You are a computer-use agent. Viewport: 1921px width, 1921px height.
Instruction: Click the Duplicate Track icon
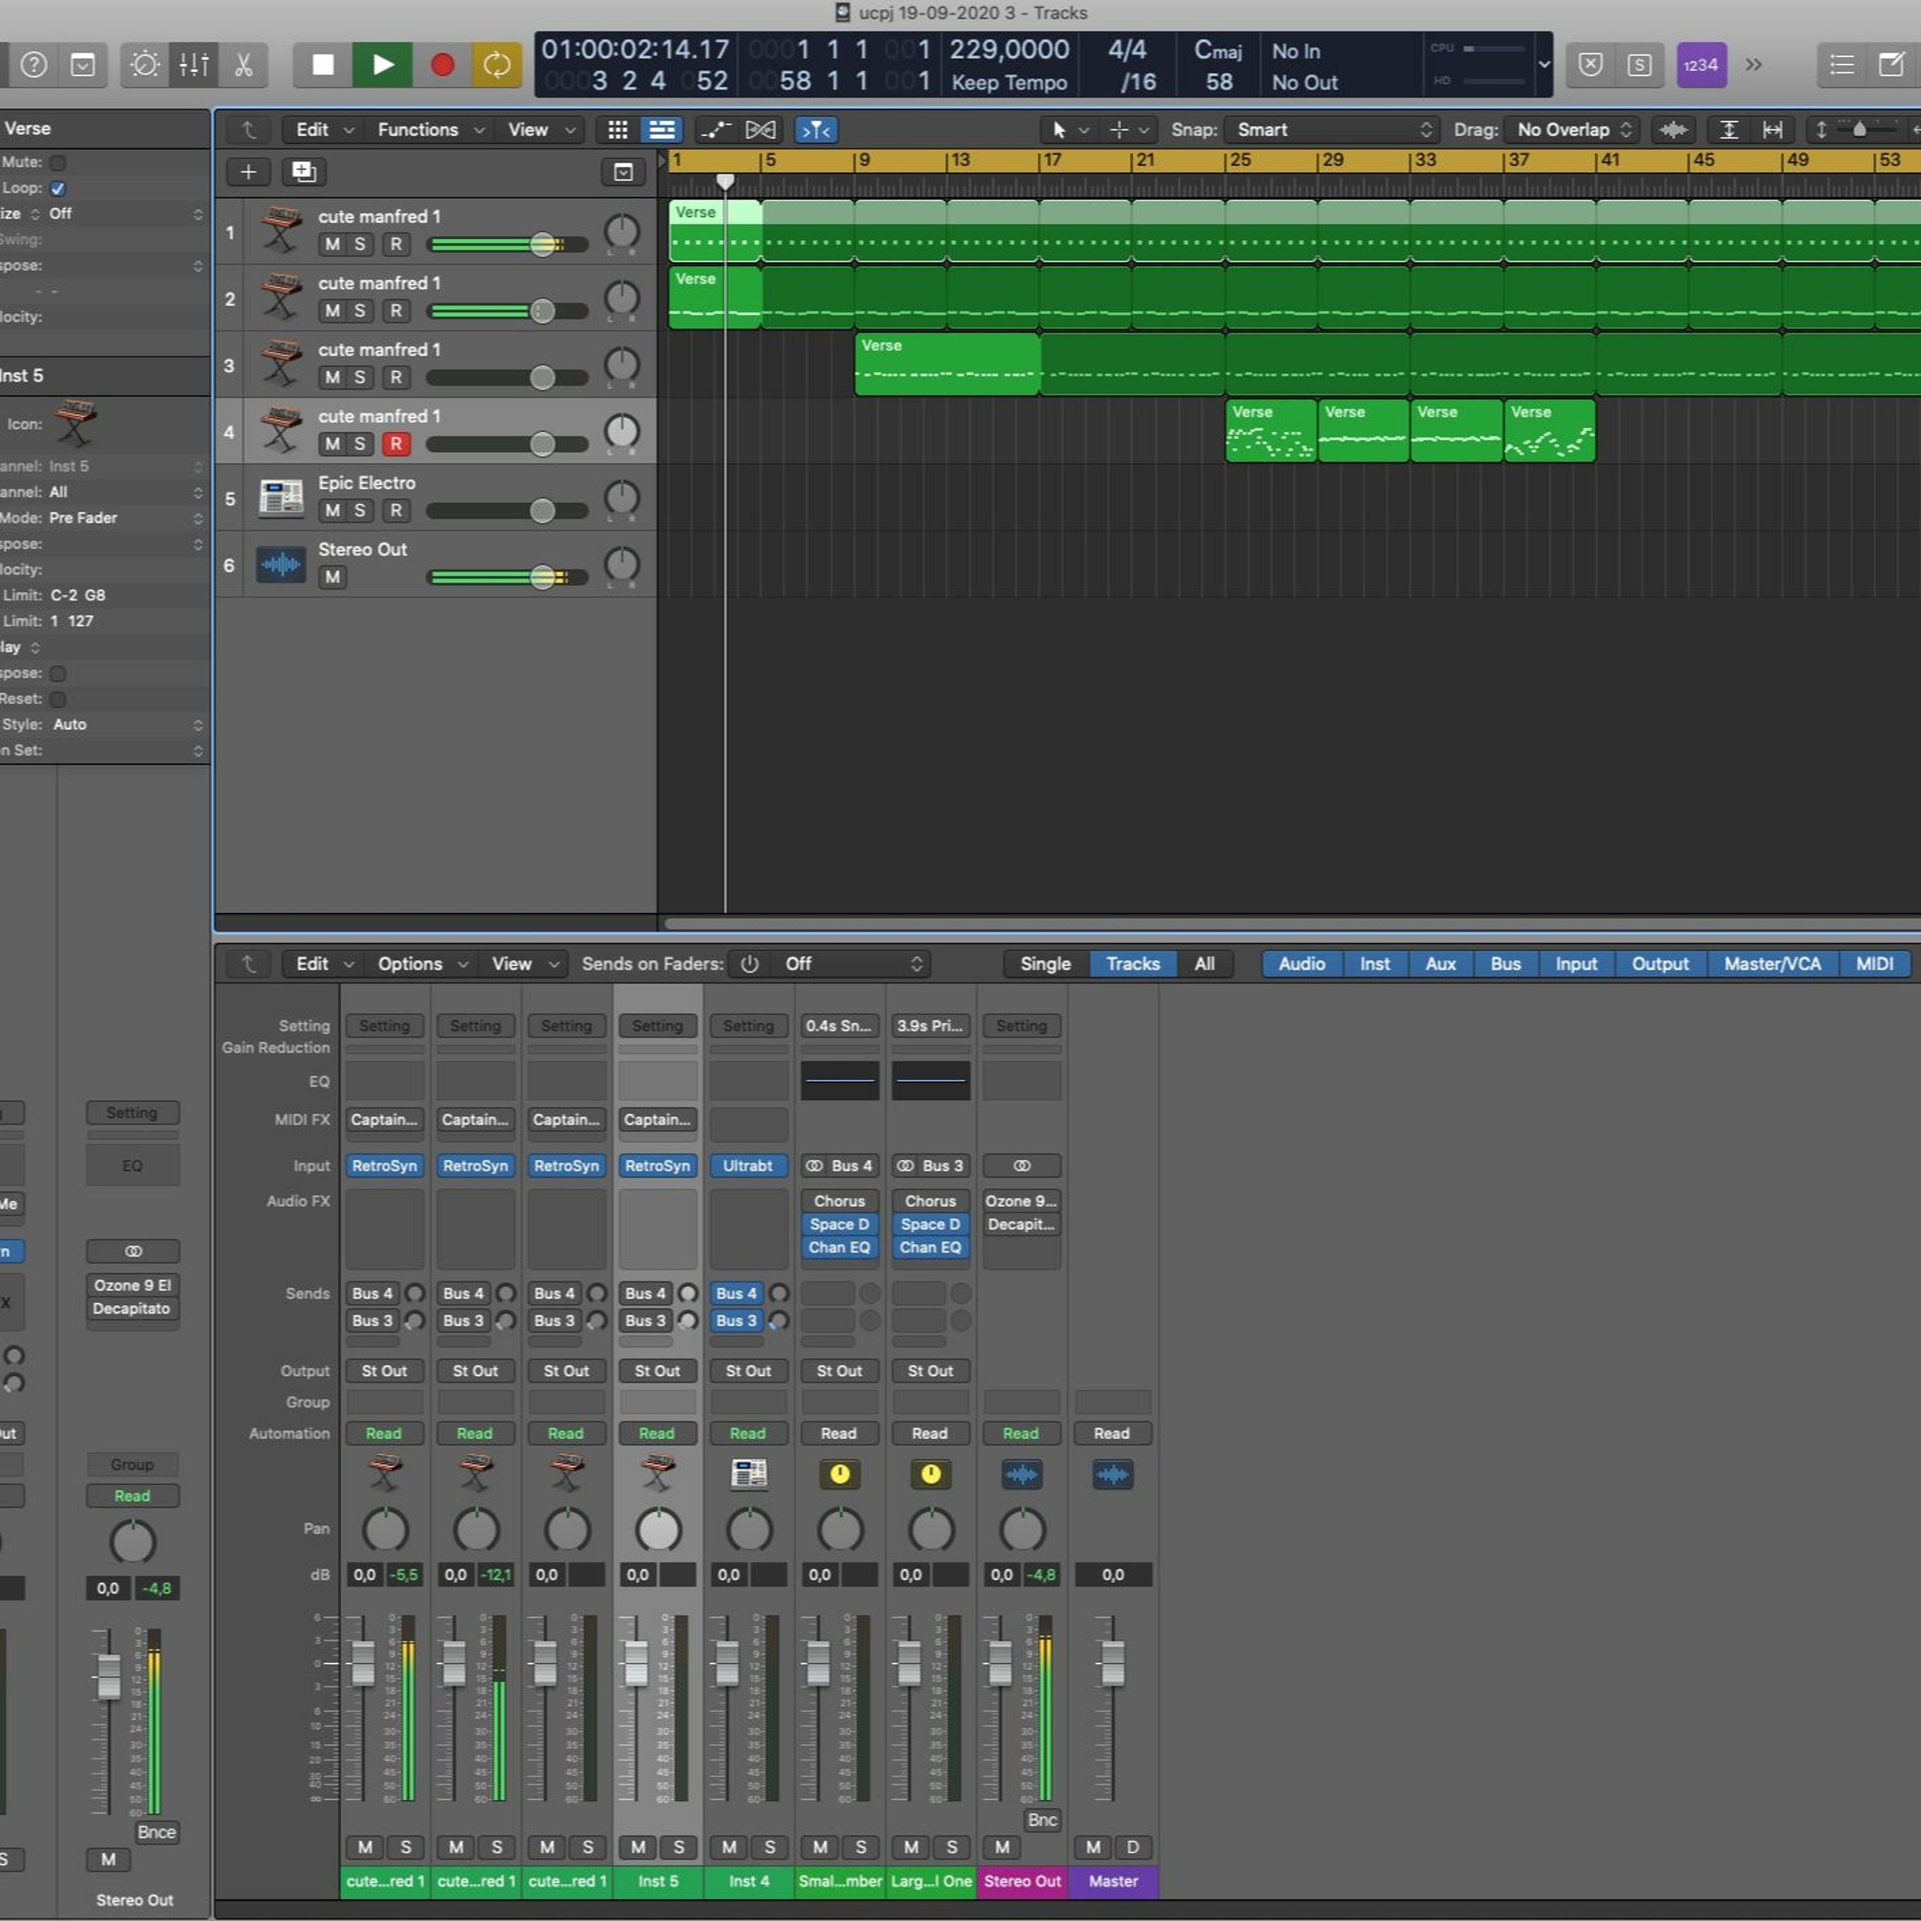[x=304, y=172]
